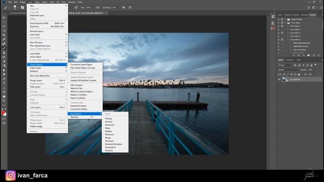Screen dimensions: 324x182
Task: Open smoothing options gear icon
Action: tap(124, 8)
